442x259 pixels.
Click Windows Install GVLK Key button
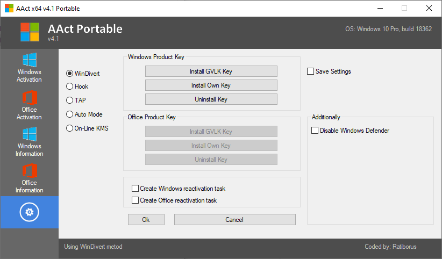click(x=211, y=71)
